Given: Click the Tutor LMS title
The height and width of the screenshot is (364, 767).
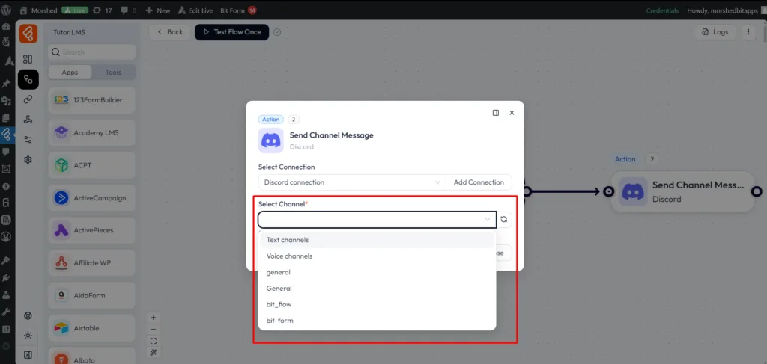Looking at the screenshot, I should [70, 32].
